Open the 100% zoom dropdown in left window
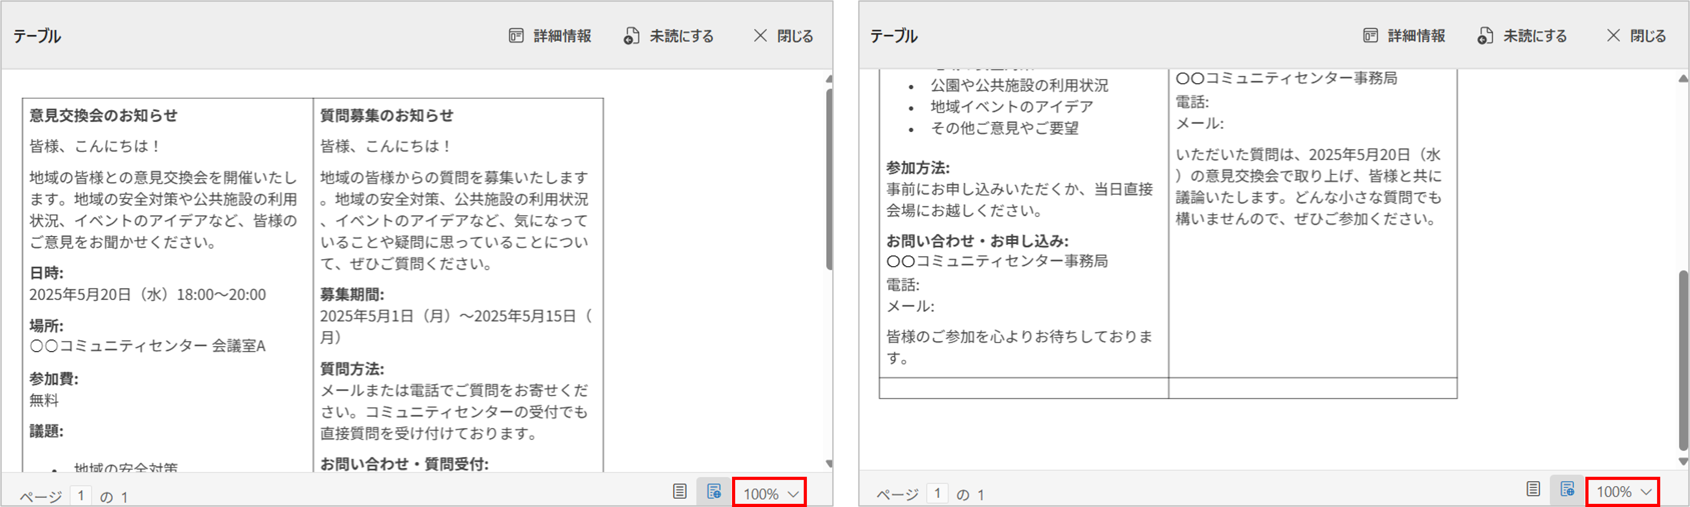The height and width of the screenshot is (507, 1690). tap(770, 493)
